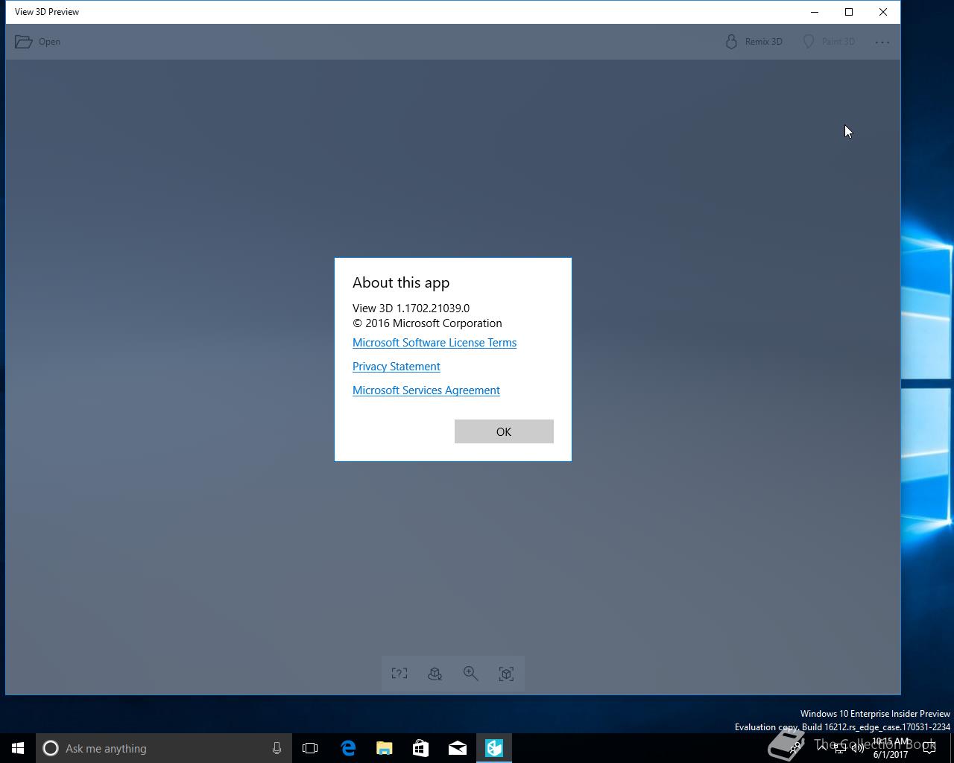The height and width of the screenshot is (763, 954).
Task: Click the View 3D taskbar icon
Action: tap(494, 748)
